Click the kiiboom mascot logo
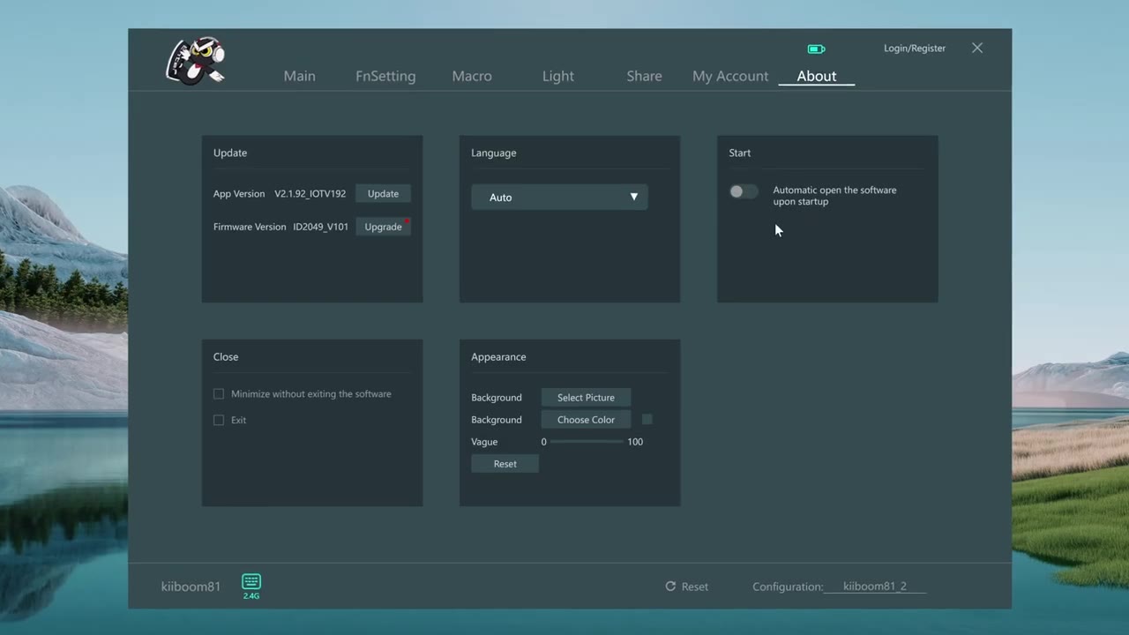Screen dimensions: 1129x635 [195, 60]
